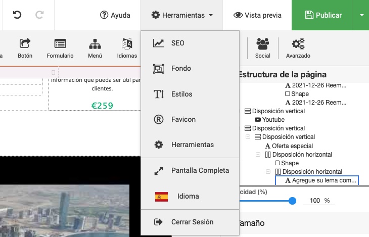Viewport: 369px width, 237px height.
Task: Click the undo arrow icon
Action: point(17,15)
